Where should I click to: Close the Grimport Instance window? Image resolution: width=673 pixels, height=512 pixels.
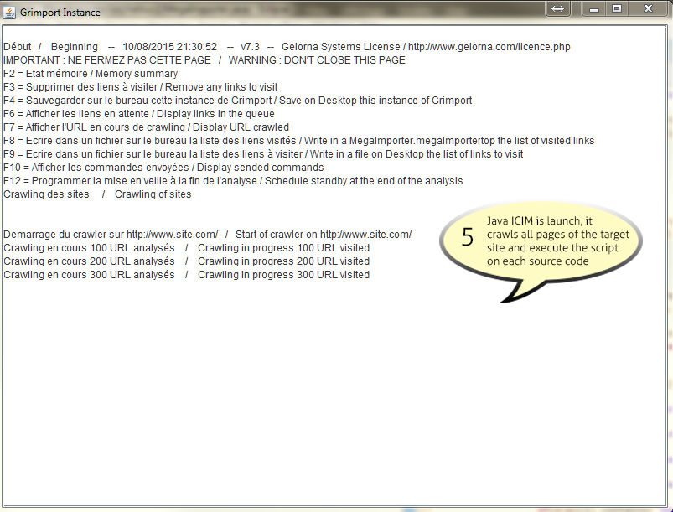coord(649,8)
